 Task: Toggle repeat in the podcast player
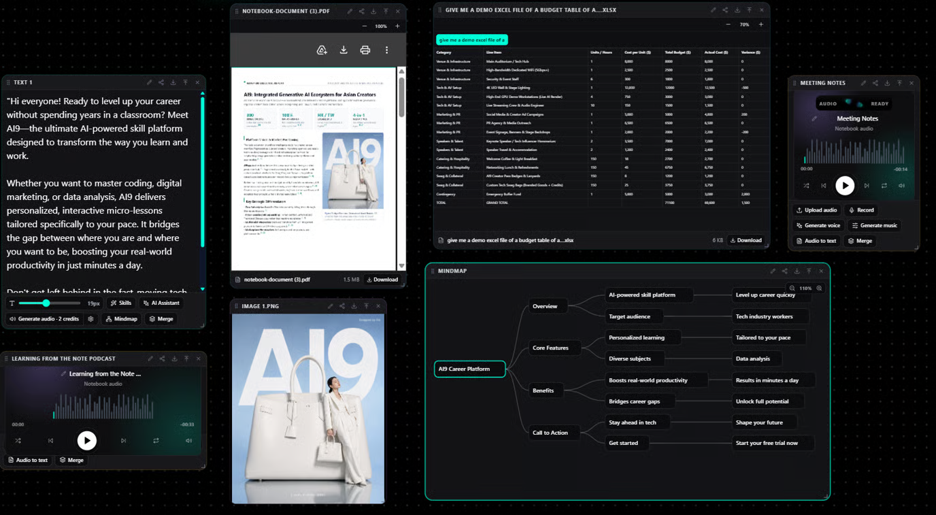click(156, 441)
